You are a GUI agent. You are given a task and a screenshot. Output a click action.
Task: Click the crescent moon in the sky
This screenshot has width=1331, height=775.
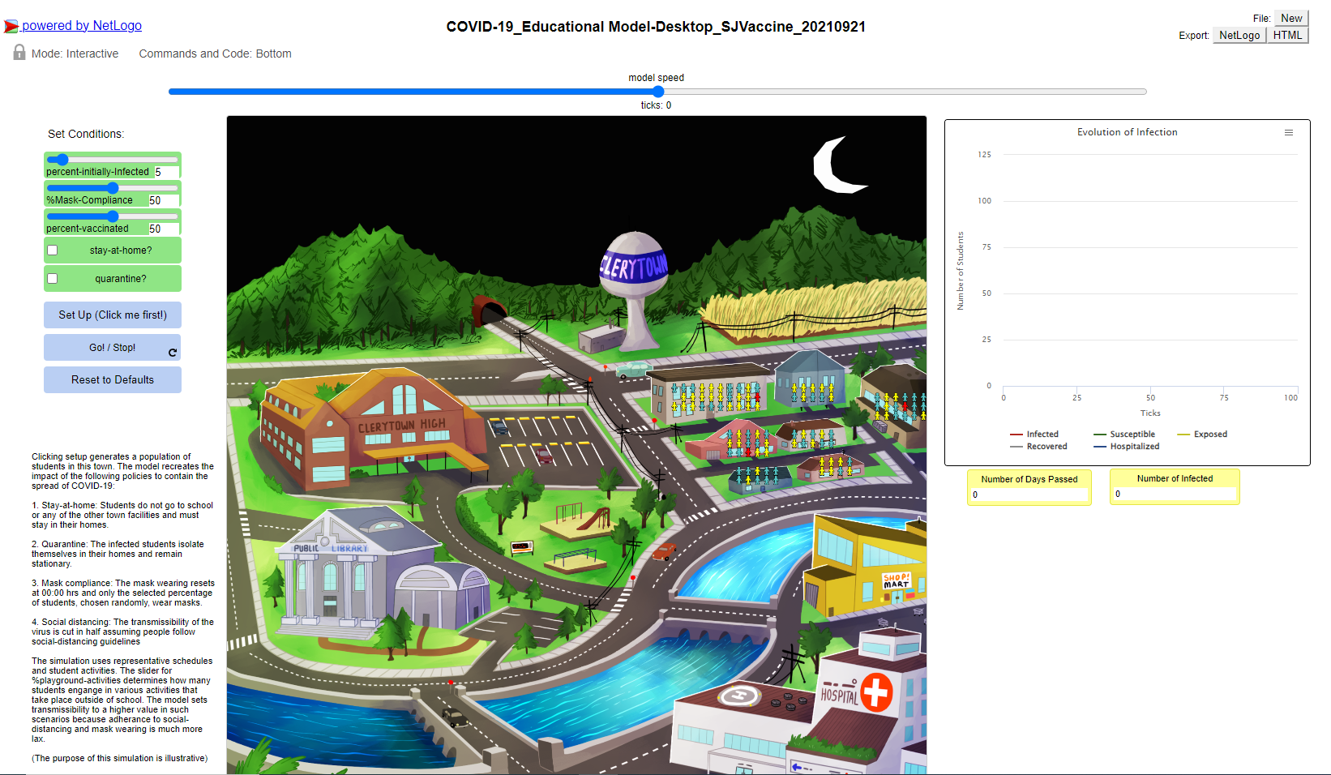tap(835, 166)
